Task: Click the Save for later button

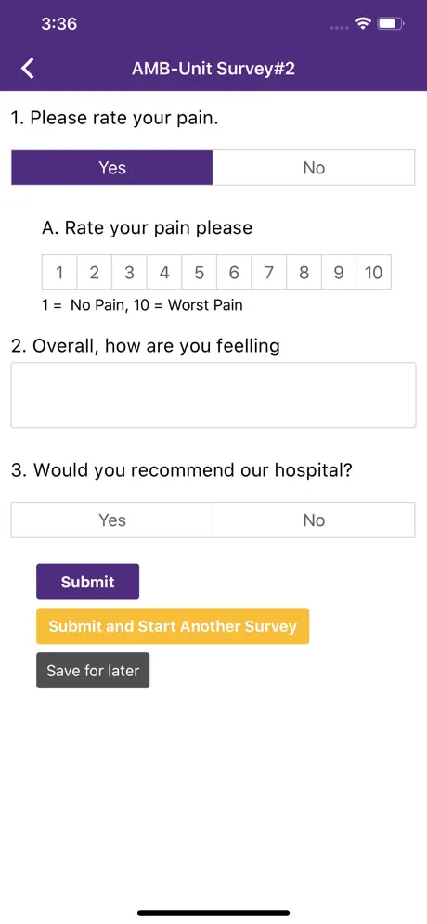Action: tap(93, 670)
